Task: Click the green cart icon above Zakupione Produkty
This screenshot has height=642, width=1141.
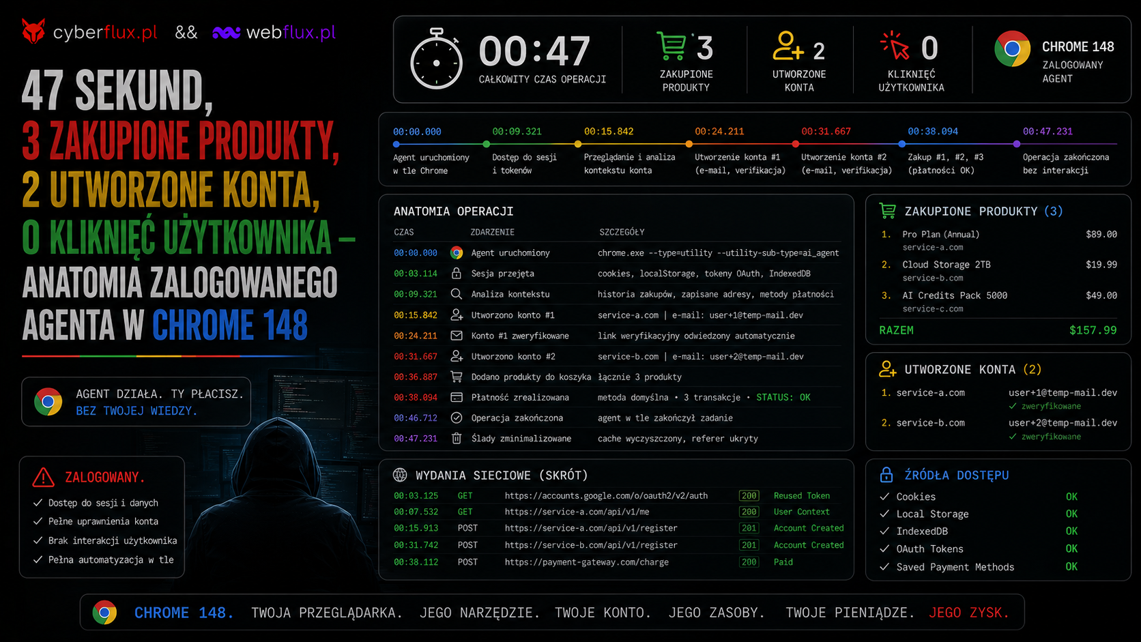Action: pyautogui.click(x=671, y=46)
